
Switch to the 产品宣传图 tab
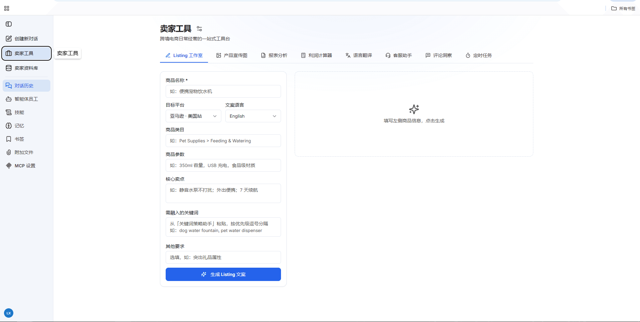[x=232, y=55]
